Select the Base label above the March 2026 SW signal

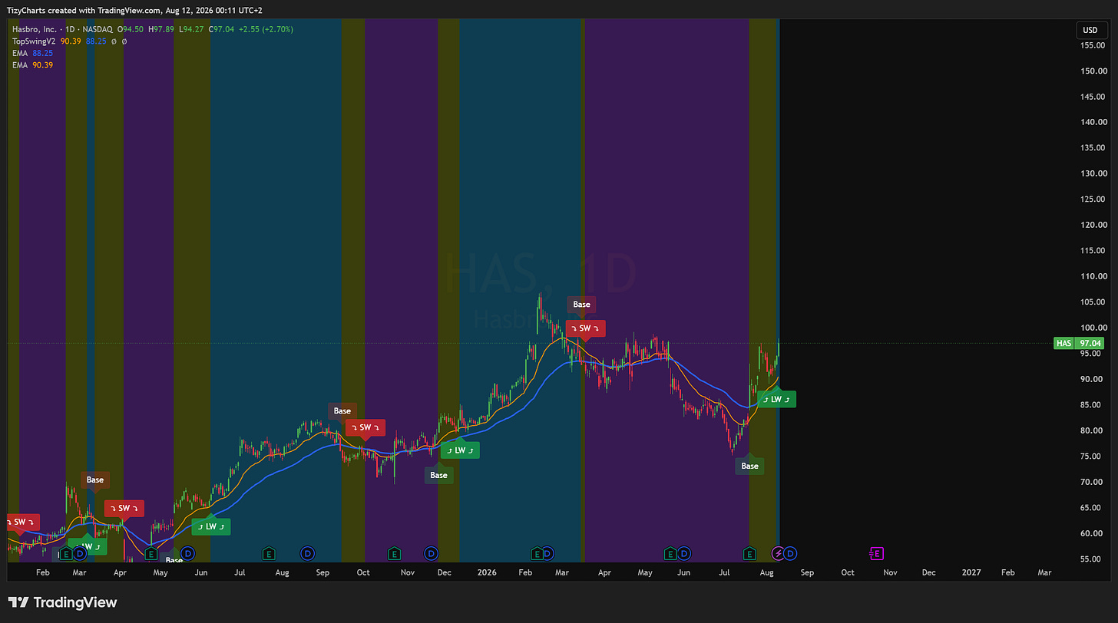(581, 305)
